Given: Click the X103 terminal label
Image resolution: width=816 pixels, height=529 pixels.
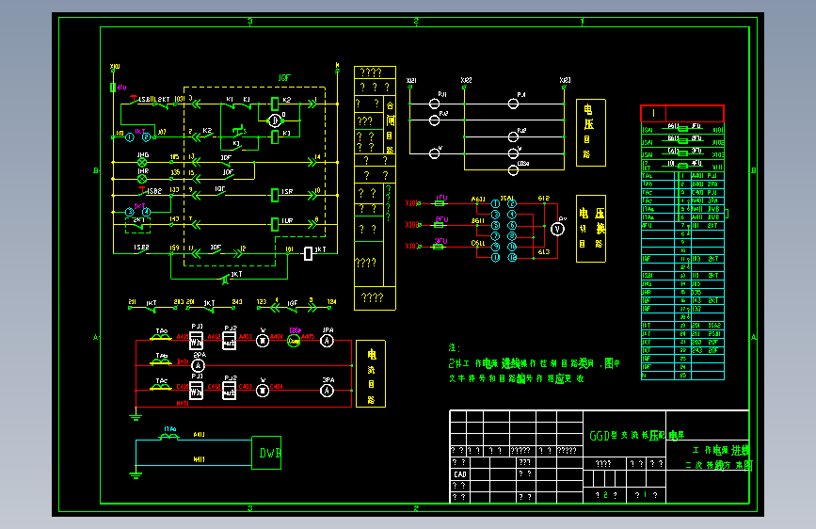Looking at the screenshot, I should point(412,246).
